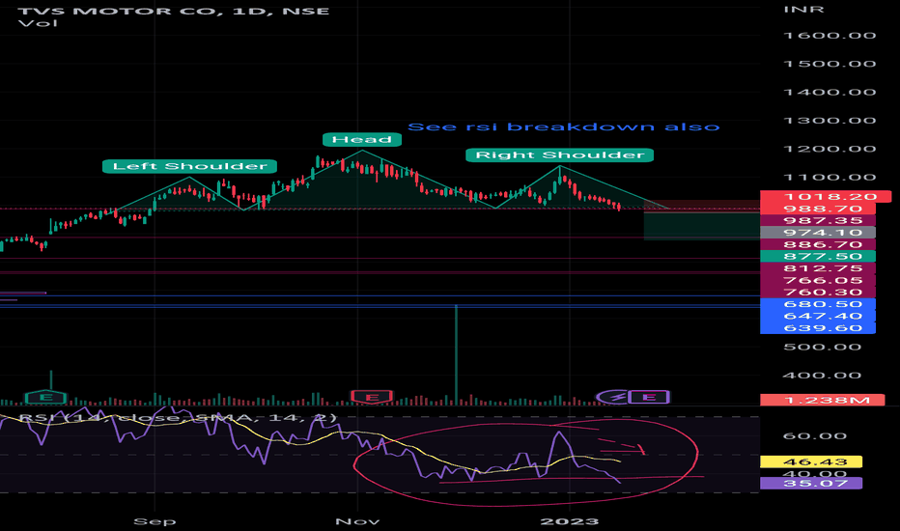Click the 1100.00 price axis tick
This screenshot has width=900, height=531.
pyautogui.click(x=830, y=178)
